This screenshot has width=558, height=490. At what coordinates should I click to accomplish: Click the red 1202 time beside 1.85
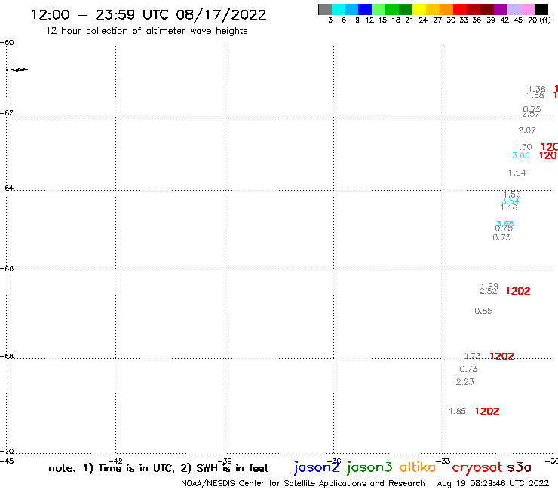click(487, 412)
